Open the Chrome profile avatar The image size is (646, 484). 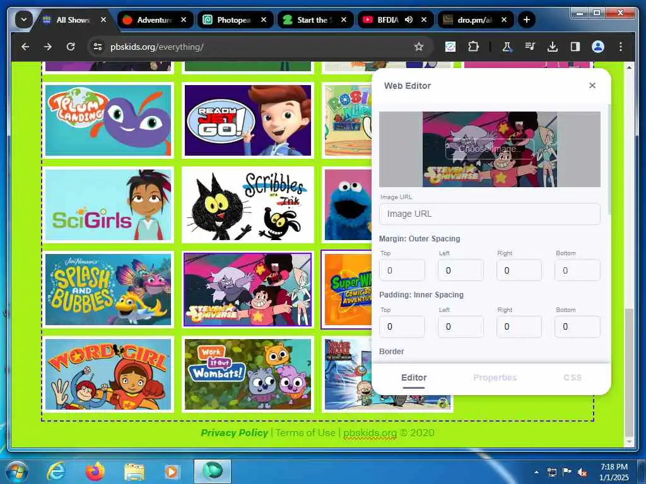[598, 47]
